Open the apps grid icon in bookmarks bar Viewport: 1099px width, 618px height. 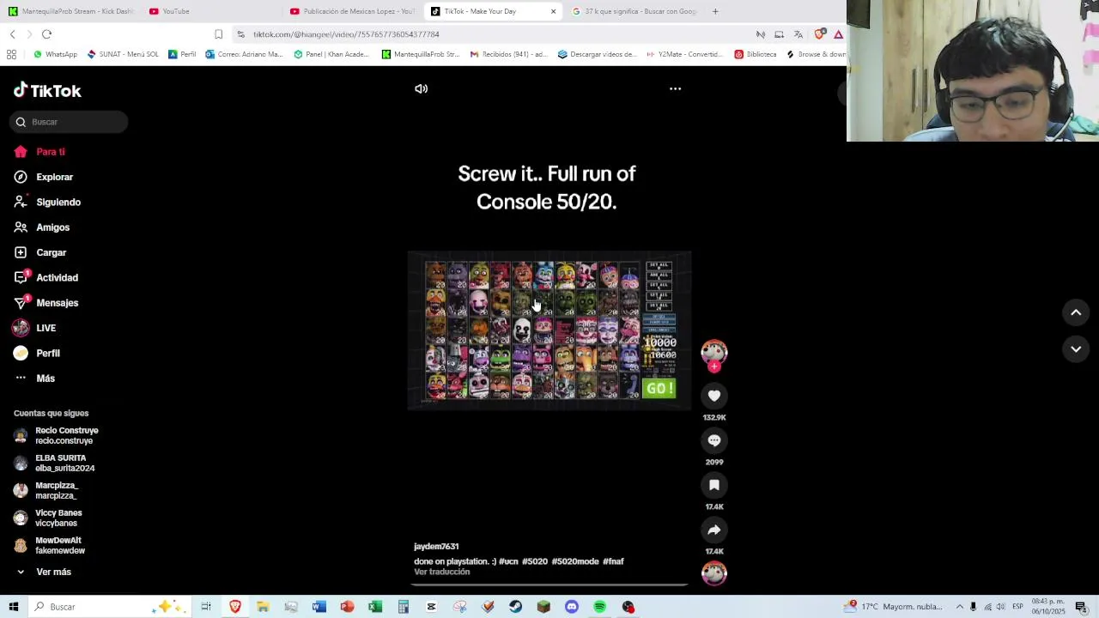point(11,54)
